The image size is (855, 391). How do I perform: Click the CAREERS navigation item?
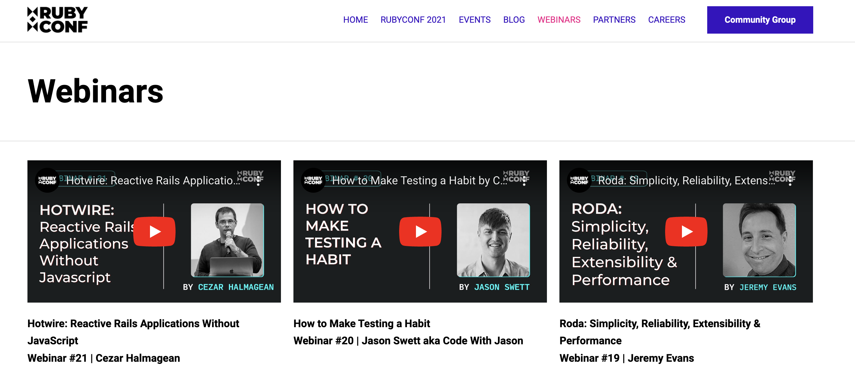pos(667,20)
